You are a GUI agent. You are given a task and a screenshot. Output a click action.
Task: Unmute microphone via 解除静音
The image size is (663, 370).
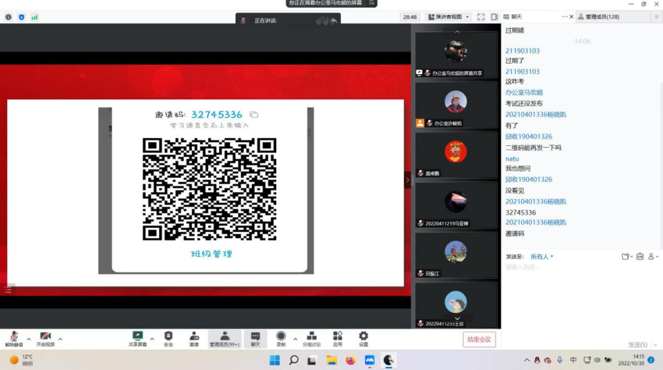14,338
